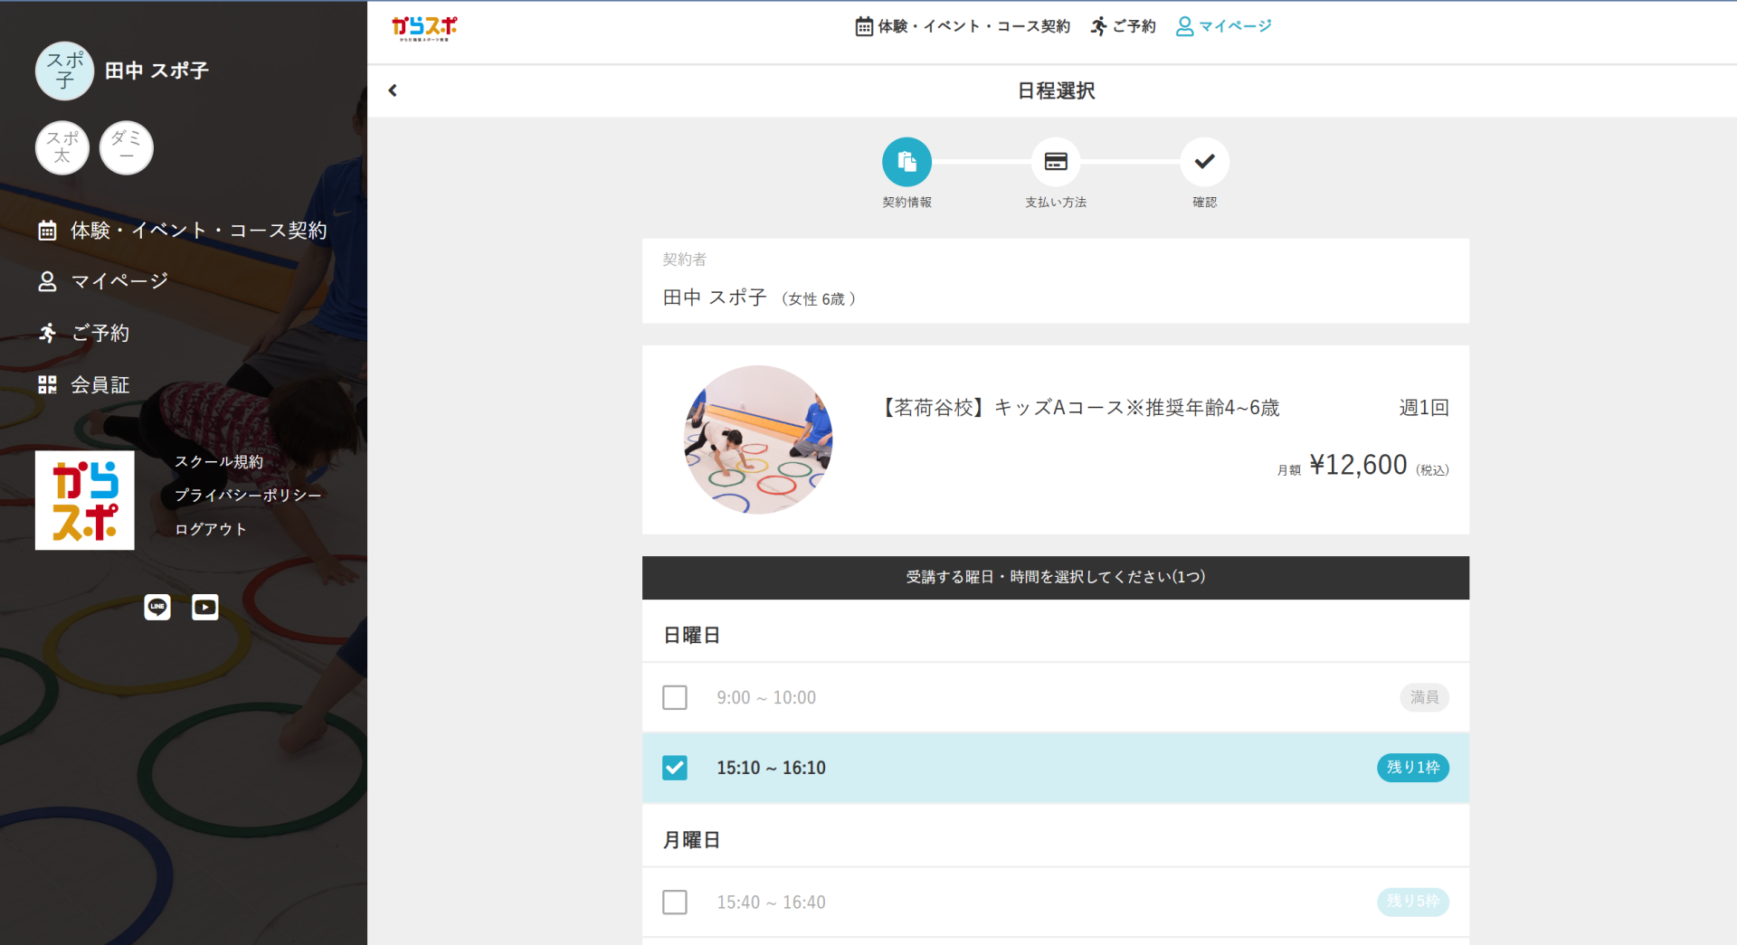Uncheck the Sunday 15:10 ~ 16:10 slot

(x=675, y=768)
